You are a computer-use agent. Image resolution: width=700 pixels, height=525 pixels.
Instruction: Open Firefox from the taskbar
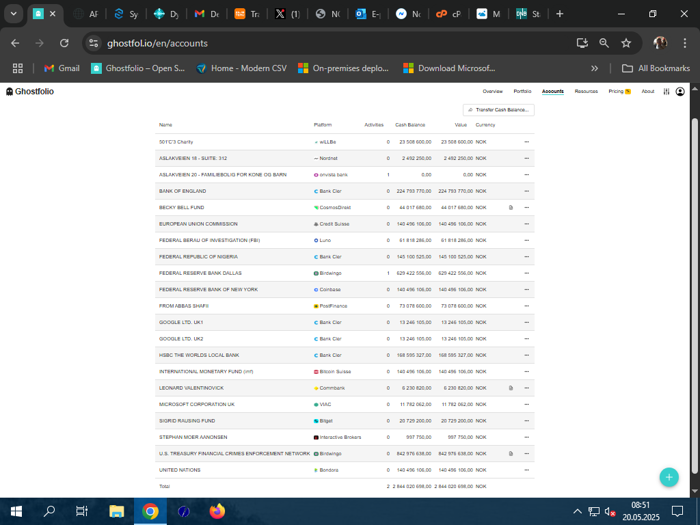[x=217, y=511]
